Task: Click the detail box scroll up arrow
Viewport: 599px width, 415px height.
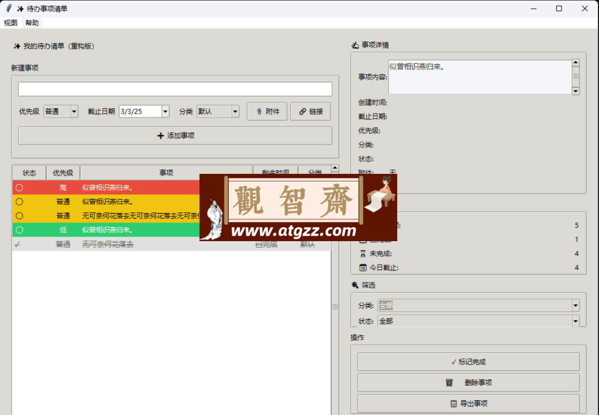Action: tap(576, 63)
